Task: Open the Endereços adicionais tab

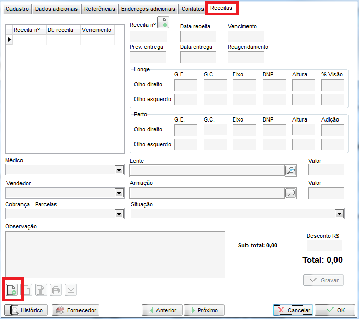Action: [148, 9]
